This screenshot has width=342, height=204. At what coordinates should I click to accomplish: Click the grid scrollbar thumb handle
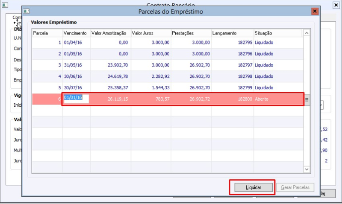[x=307, y=100]
